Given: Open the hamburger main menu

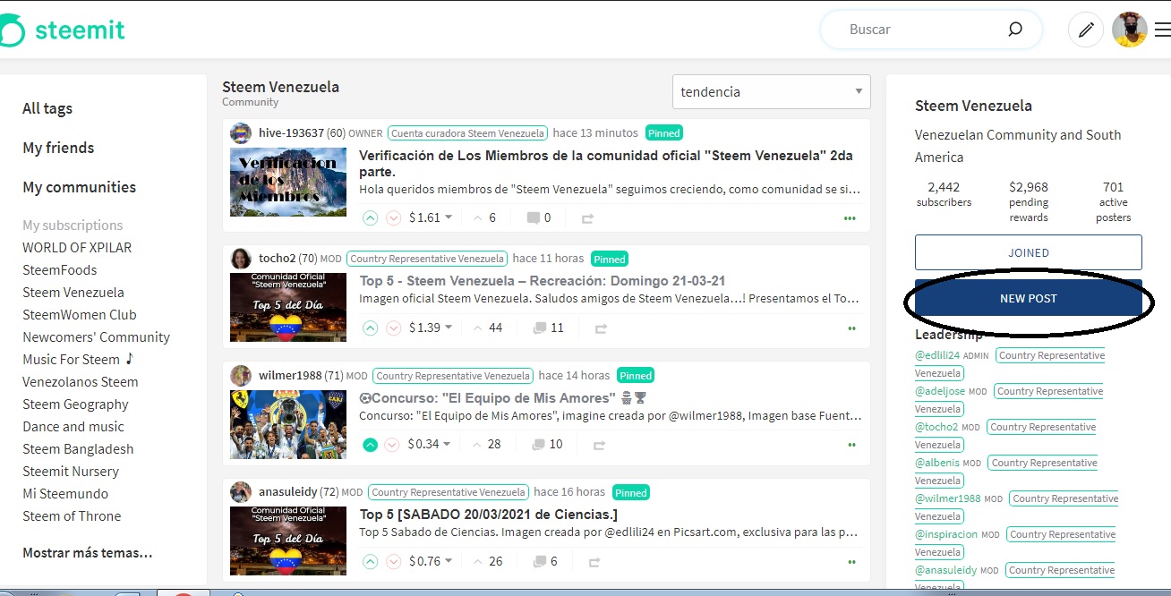Looking at the screenshot, I should point(1162,30).
